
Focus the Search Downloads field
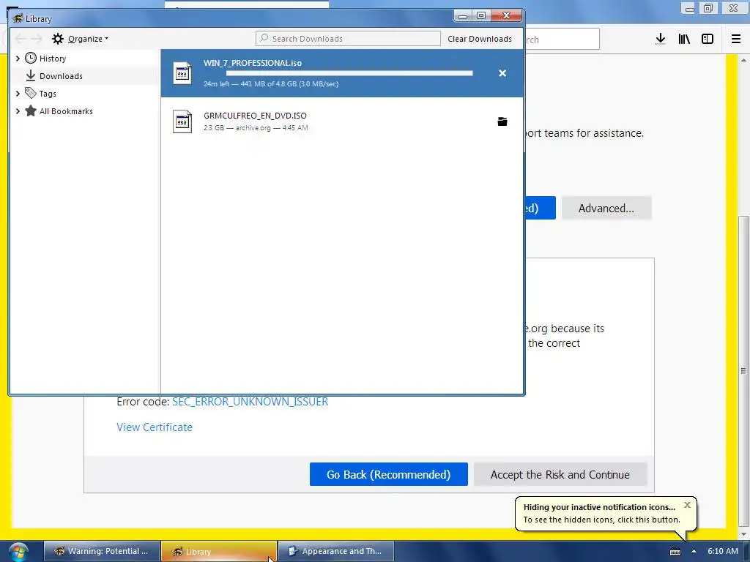(x=348, y=39)
